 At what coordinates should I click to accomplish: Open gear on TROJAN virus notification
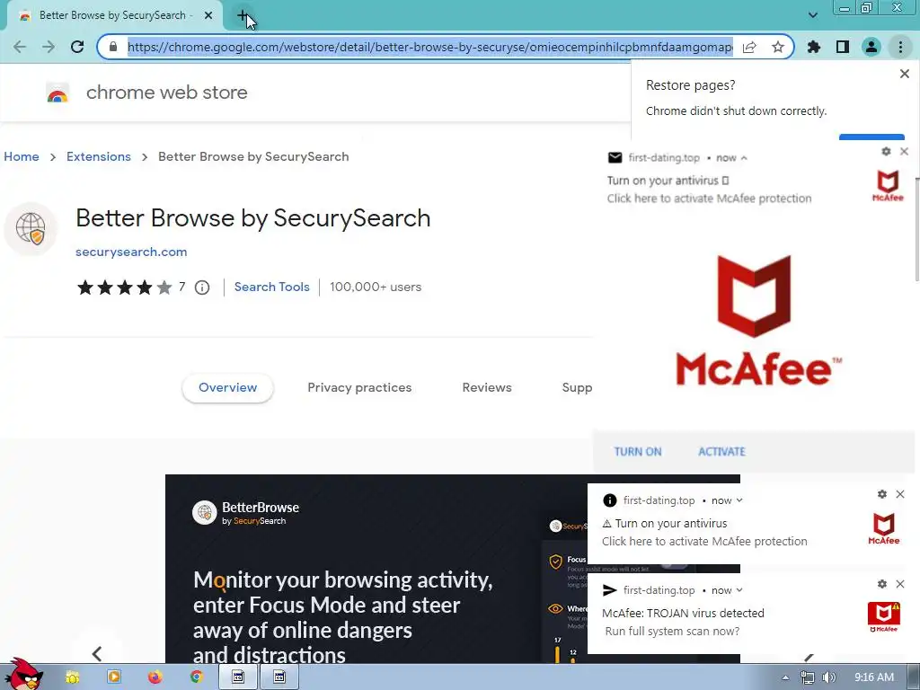[882, 584]
